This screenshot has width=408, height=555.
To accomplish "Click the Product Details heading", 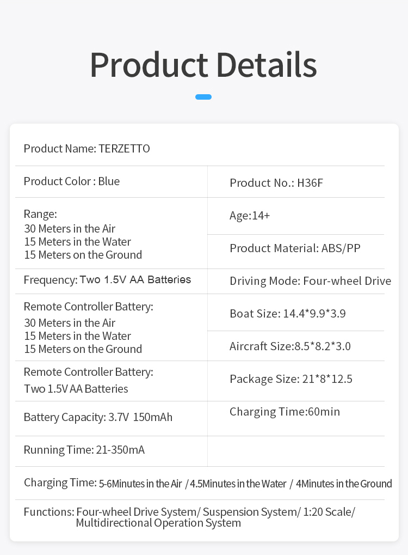I will 203,65.
